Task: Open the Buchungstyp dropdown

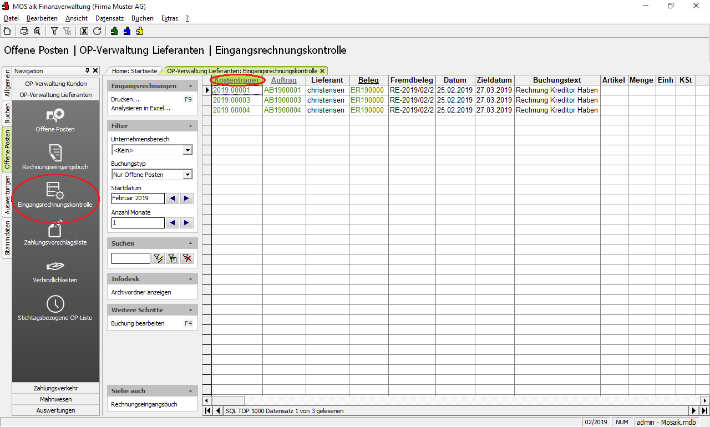Action: [188, 175]
